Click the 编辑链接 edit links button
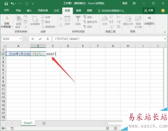This screenshot has width=168, height=131. click(x=48, y=27)
